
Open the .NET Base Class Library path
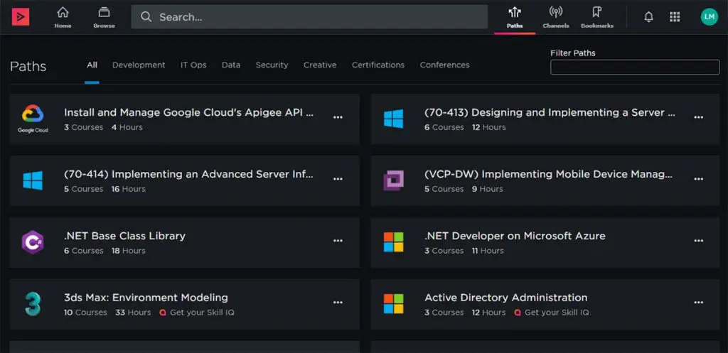point(124,236)
